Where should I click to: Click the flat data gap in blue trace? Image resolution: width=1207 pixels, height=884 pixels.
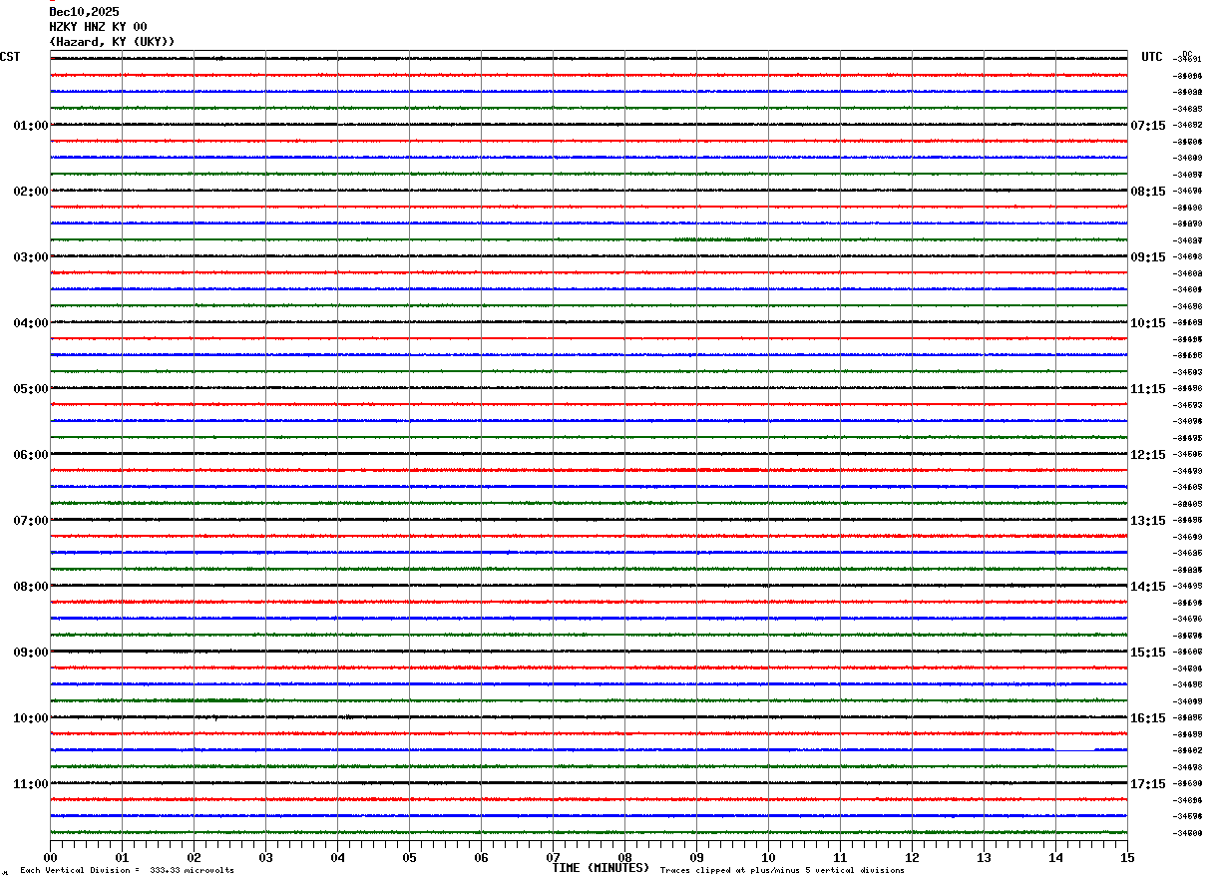[1074, 749]
